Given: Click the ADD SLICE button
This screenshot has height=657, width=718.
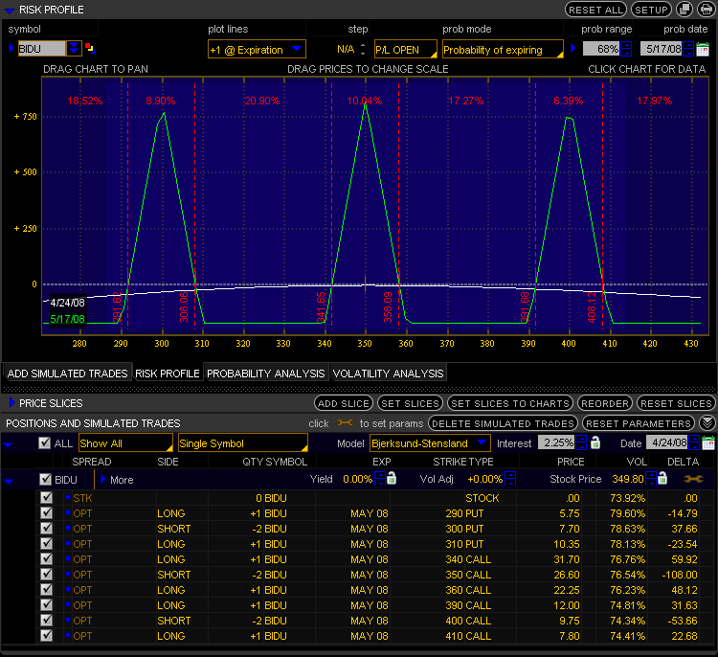Looking at the screenshot, I should [x=344, y=403].
